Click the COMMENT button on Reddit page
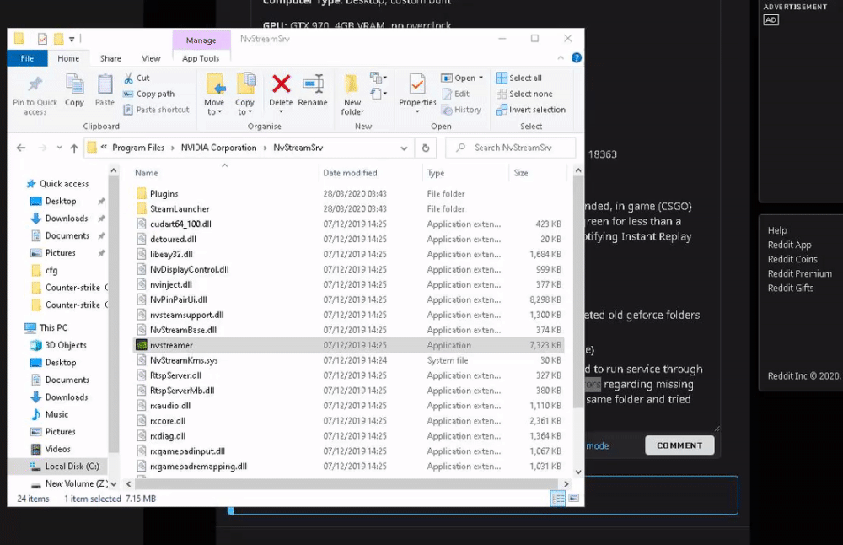843x545 pixels. 679,445
